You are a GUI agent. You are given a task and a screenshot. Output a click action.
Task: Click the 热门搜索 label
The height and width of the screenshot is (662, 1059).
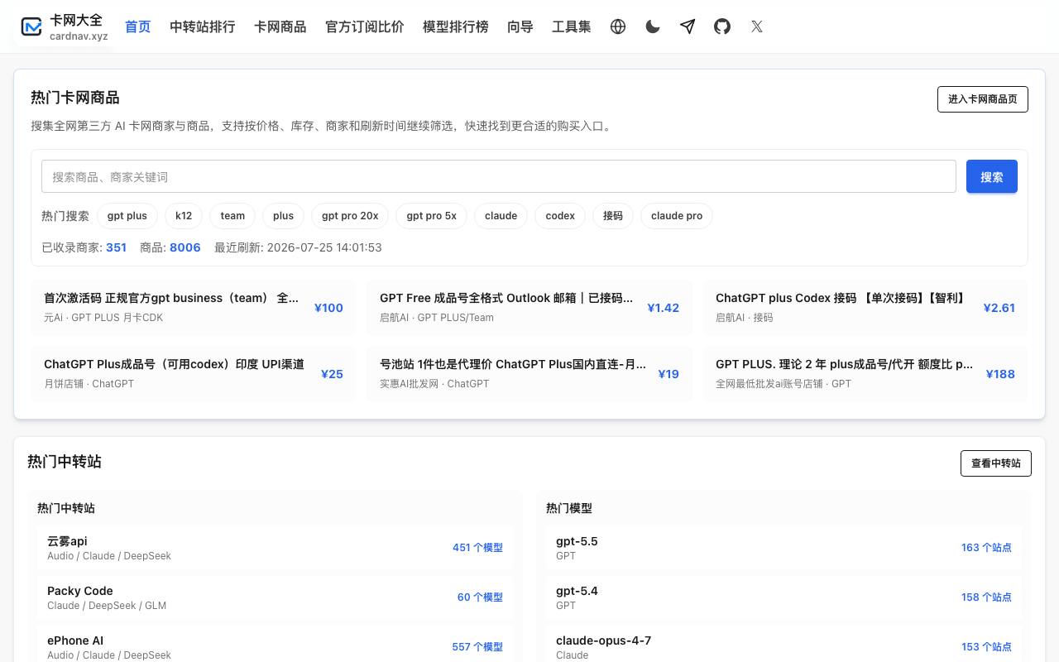point(65,216)
